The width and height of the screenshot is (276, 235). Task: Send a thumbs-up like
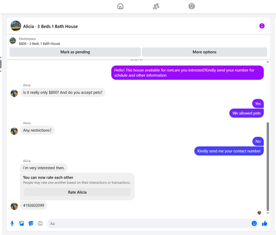coord(264,223)
